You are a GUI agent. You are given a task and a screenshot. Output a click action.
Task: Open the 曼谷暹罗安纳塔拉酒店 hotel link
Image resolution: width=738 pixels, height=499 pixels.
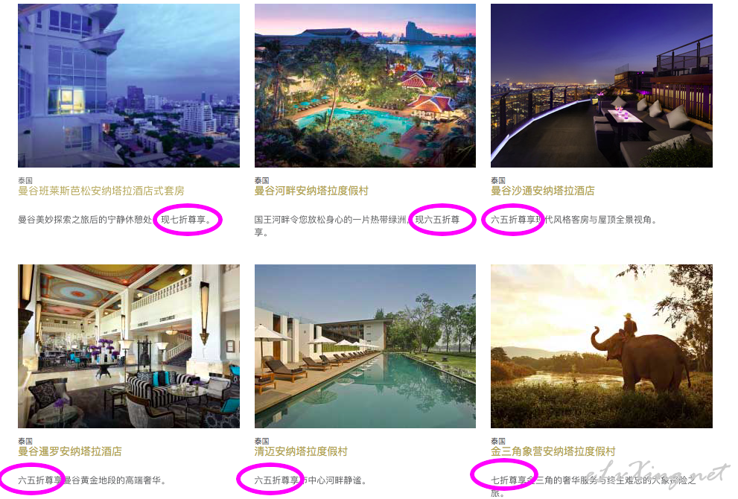click(70, 452)
